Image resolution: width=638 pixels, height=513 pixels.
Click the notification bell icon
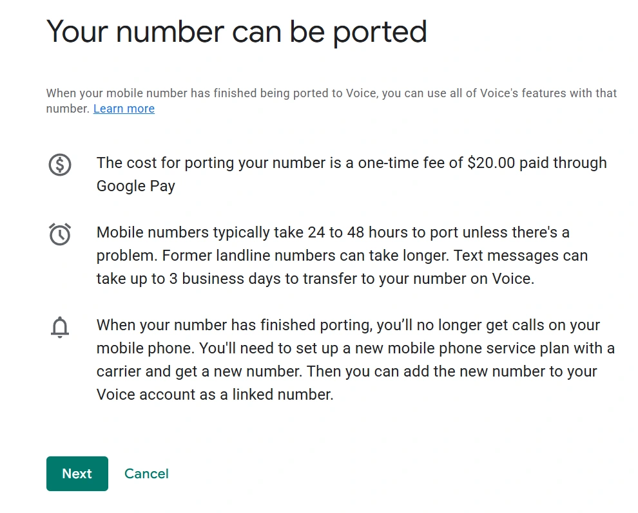coord(60,328)
